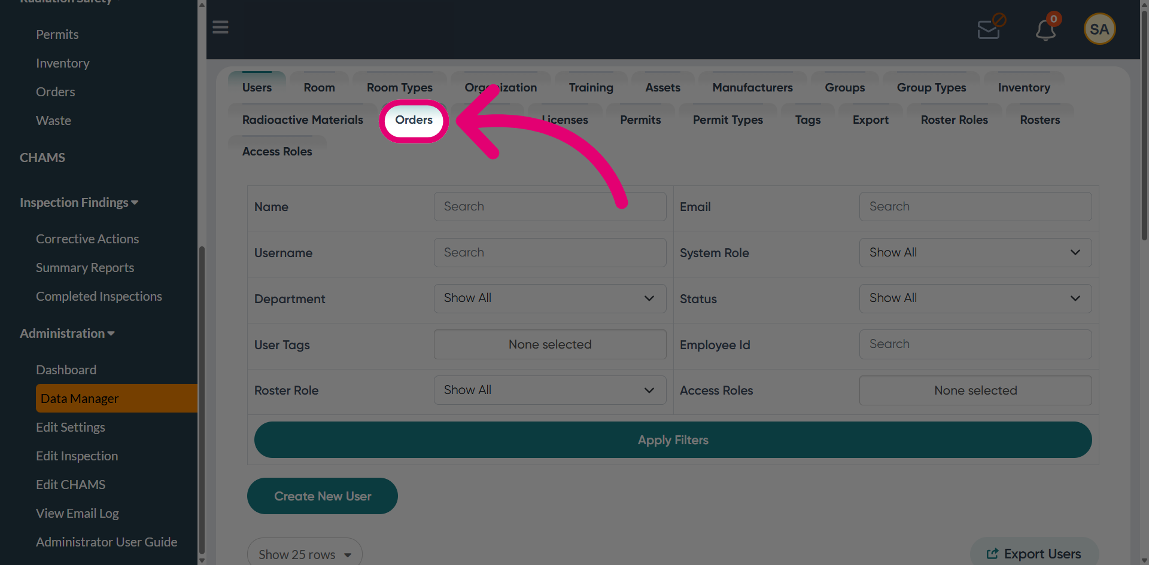The image size is (1149, 565).
Task: Open the Department dropdown
Action: tap(550, 298)
